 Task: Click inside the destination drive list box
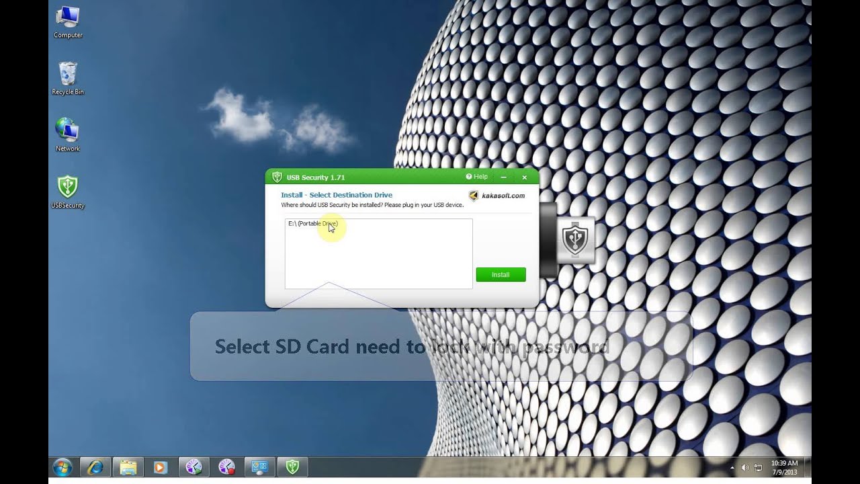pyautogui.click(x=378, y=253)
